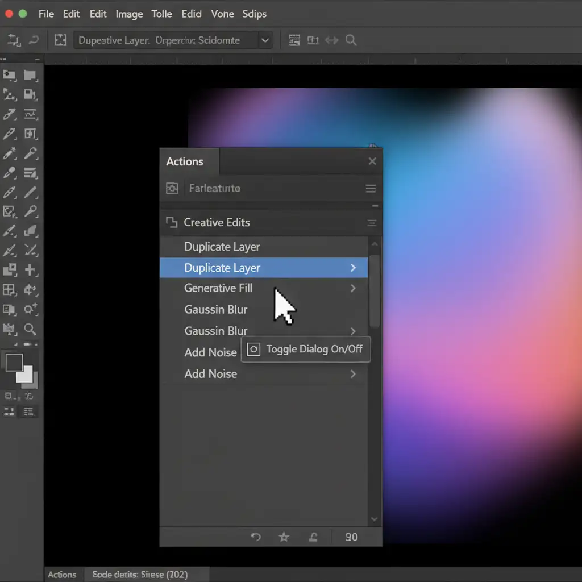
Task: Click the Toggle Dialog On/Off checkbox
Action: pos(254,349)
